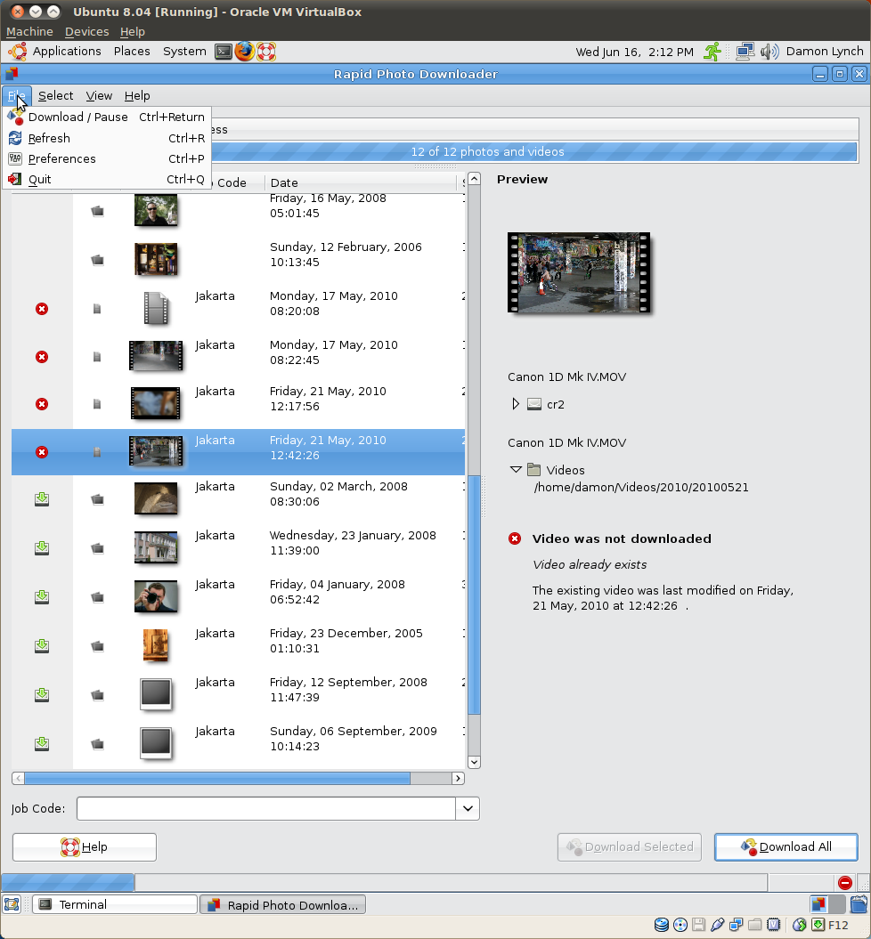
Task: Open Firefox from the top panel
Action: (x=245, y=52)
